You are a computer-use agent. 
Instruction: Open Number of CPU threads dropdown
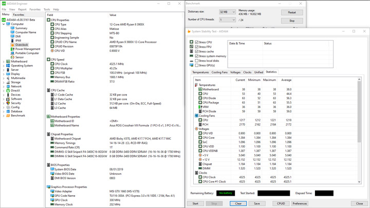pyautogui.click(x=227, y=20)
